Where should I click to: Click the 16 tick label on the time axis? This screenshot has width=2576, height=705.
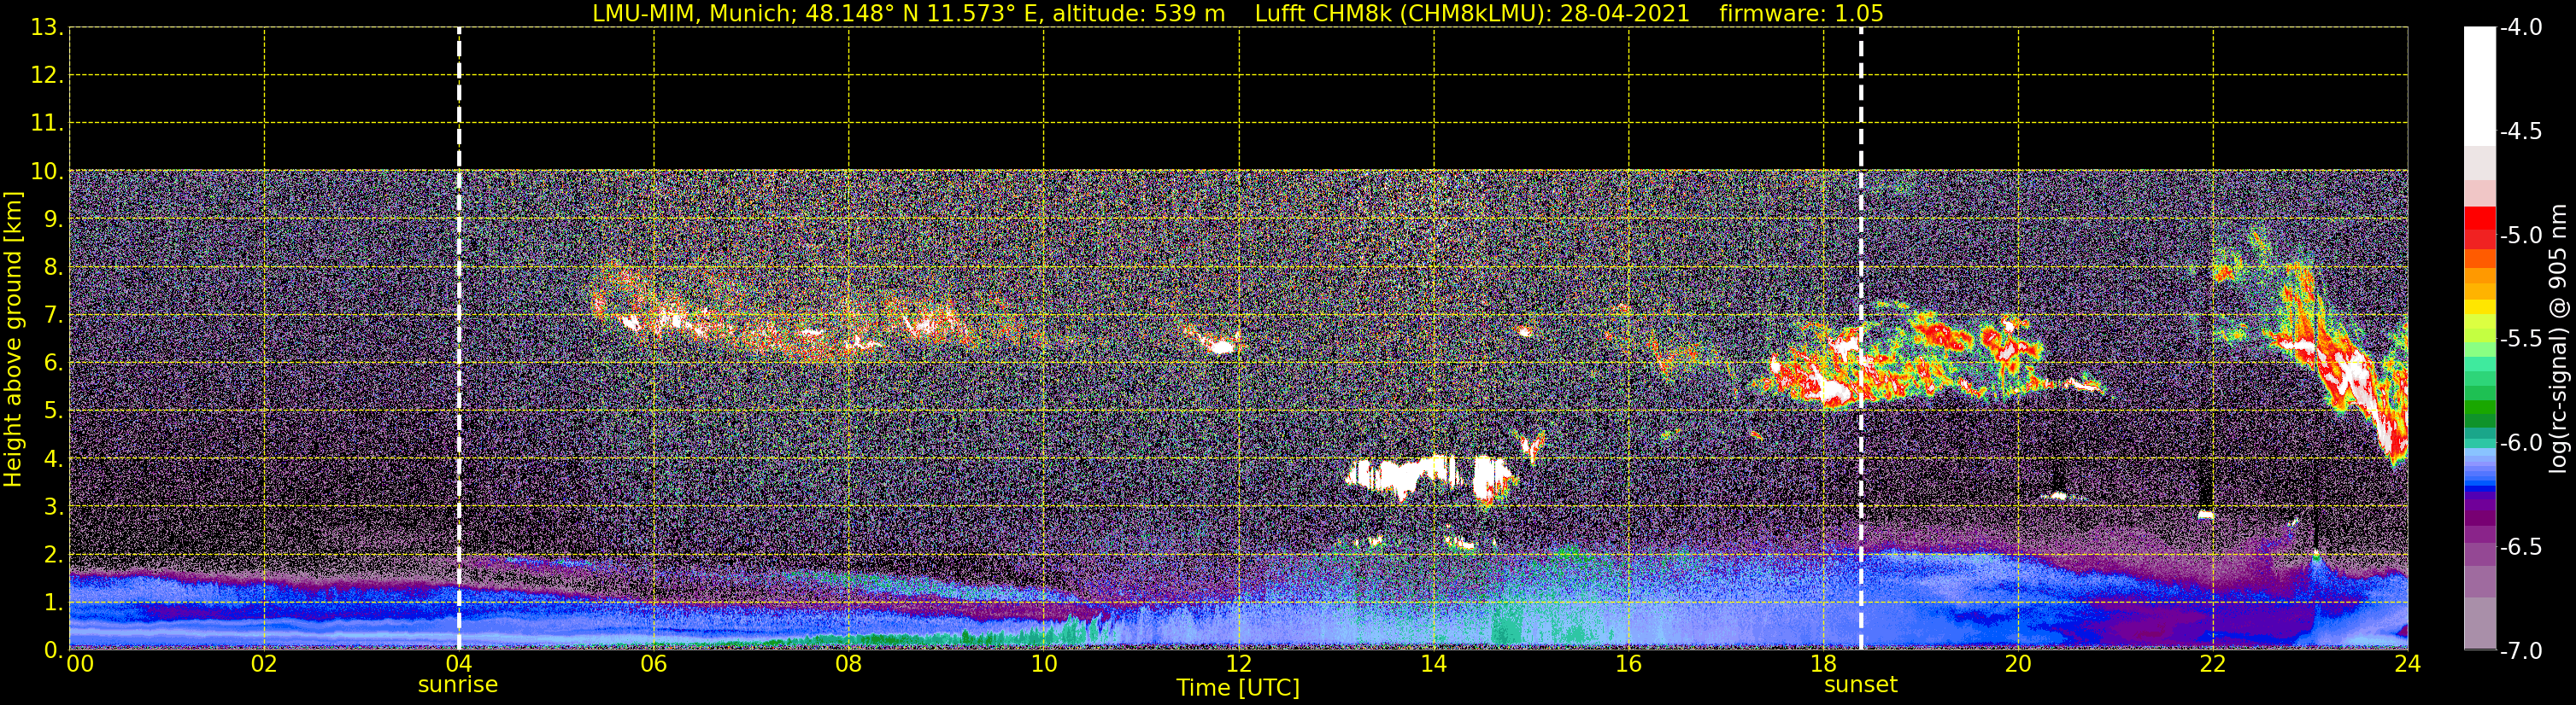pyautogui.click(x=1628, y=664)
